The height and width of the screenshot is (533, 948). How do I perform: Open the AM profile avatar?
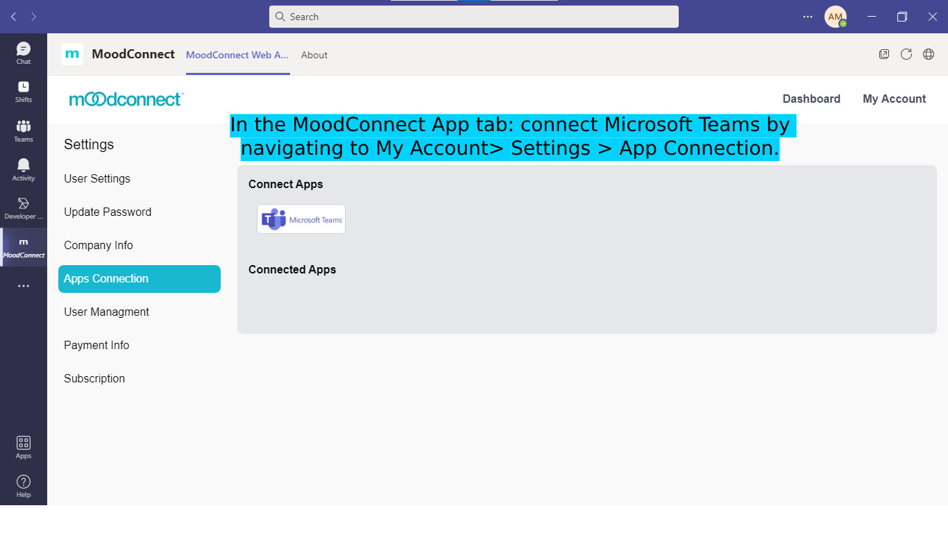(x=836, y=17)
